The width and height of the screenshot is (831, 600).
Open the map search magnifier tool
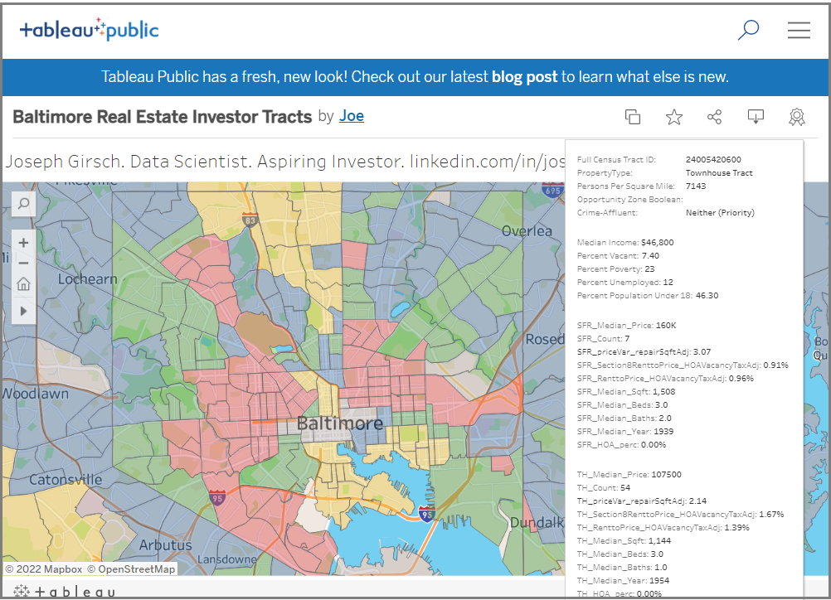[x=23, y=204]
